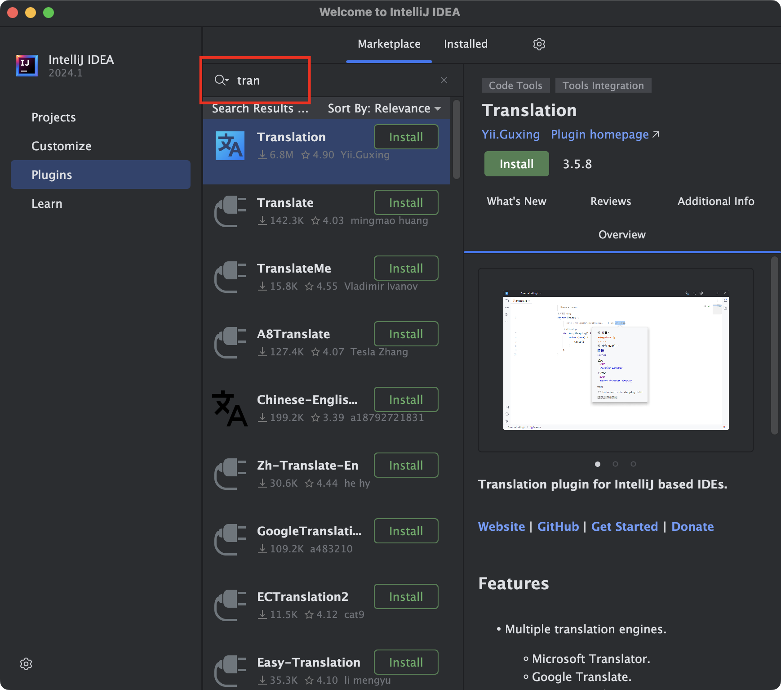Click the version number 3.5.8
The height and width of the screenshot is (690, 781).
click(x=577, y=164)
